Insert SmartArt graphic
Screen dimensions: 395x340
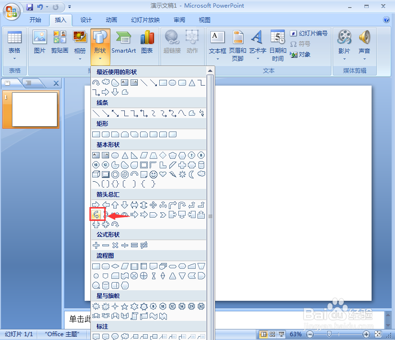123,42
